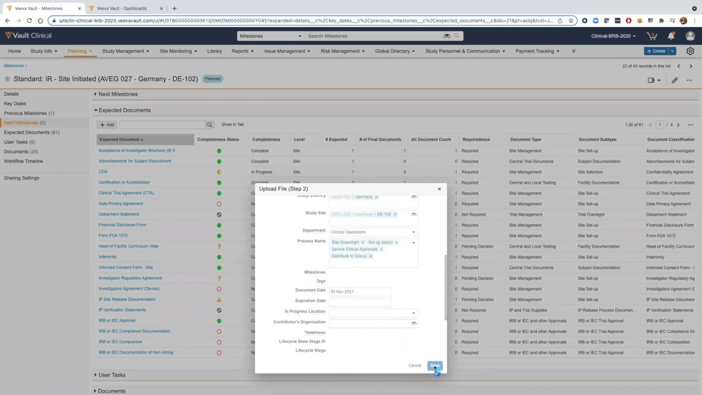Expand the Documents section
This screenshot has height=395, width=702.
(95, 391)
